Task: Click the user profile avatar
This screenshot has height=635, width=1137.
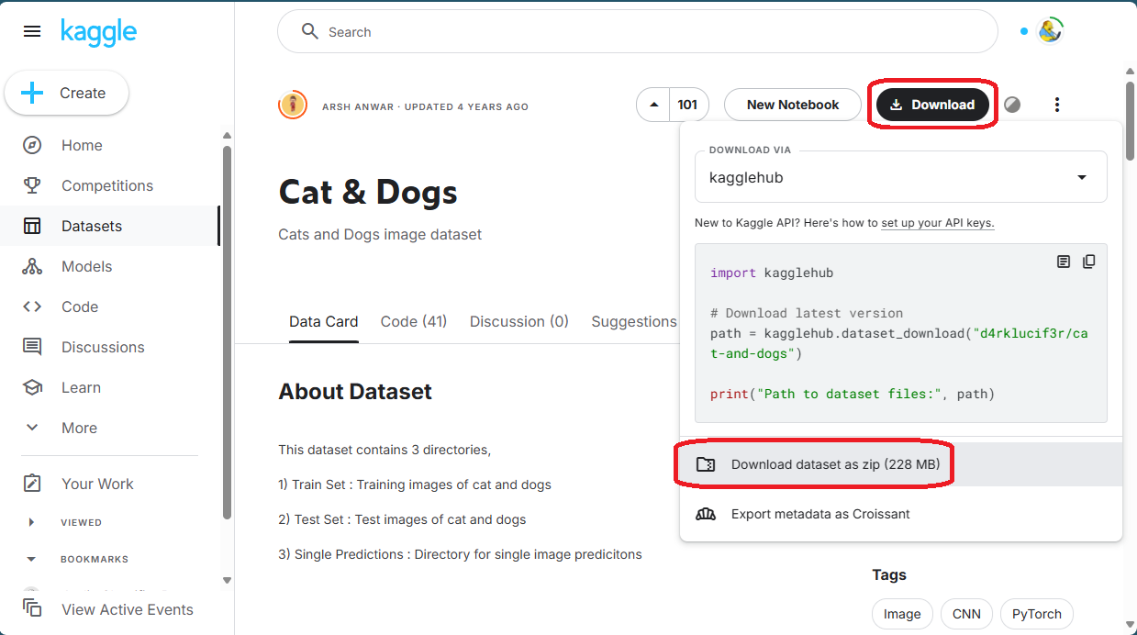Action: tap(1050, 31)
